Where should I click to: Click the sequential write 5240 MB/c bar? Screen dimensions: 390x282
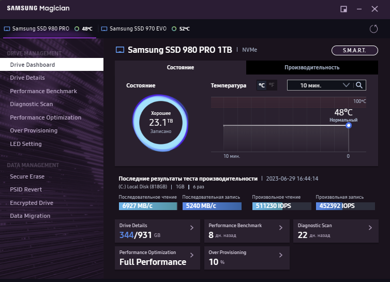click(x=212, y=206)
